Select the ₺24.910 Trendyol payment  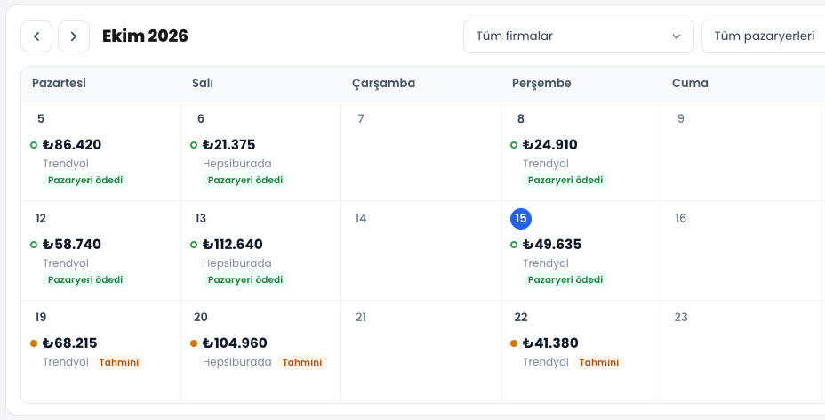click(559, 162)
